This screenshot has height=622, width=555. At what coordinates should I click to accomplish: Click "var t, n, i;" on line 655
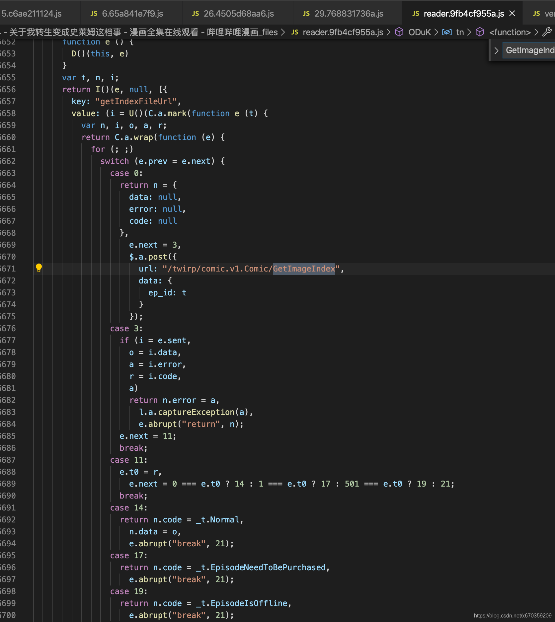90,77
